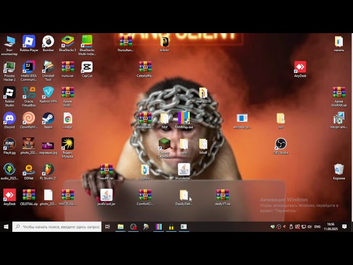Select the brbrbr desktop icon
Screen dimensions: 353x265
click(164, 44)
